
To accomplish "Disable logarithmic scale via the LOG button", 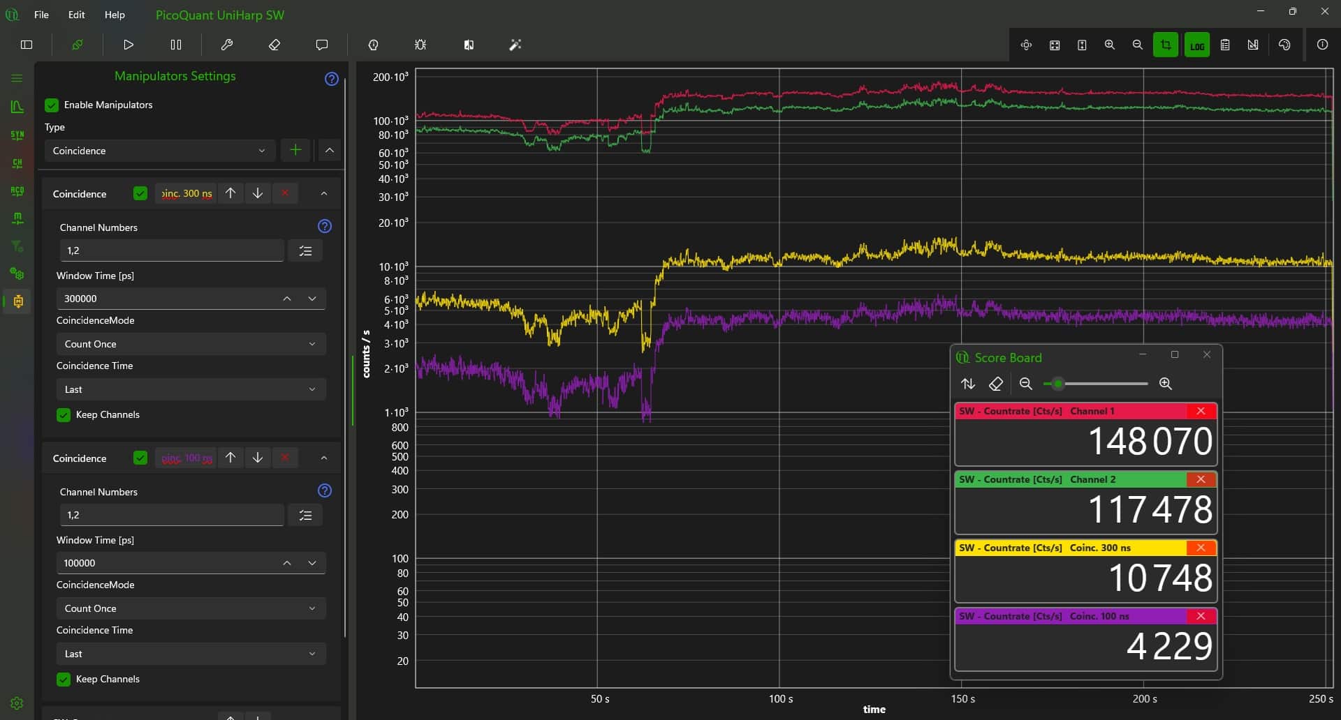I will [x=1196, y=44].
